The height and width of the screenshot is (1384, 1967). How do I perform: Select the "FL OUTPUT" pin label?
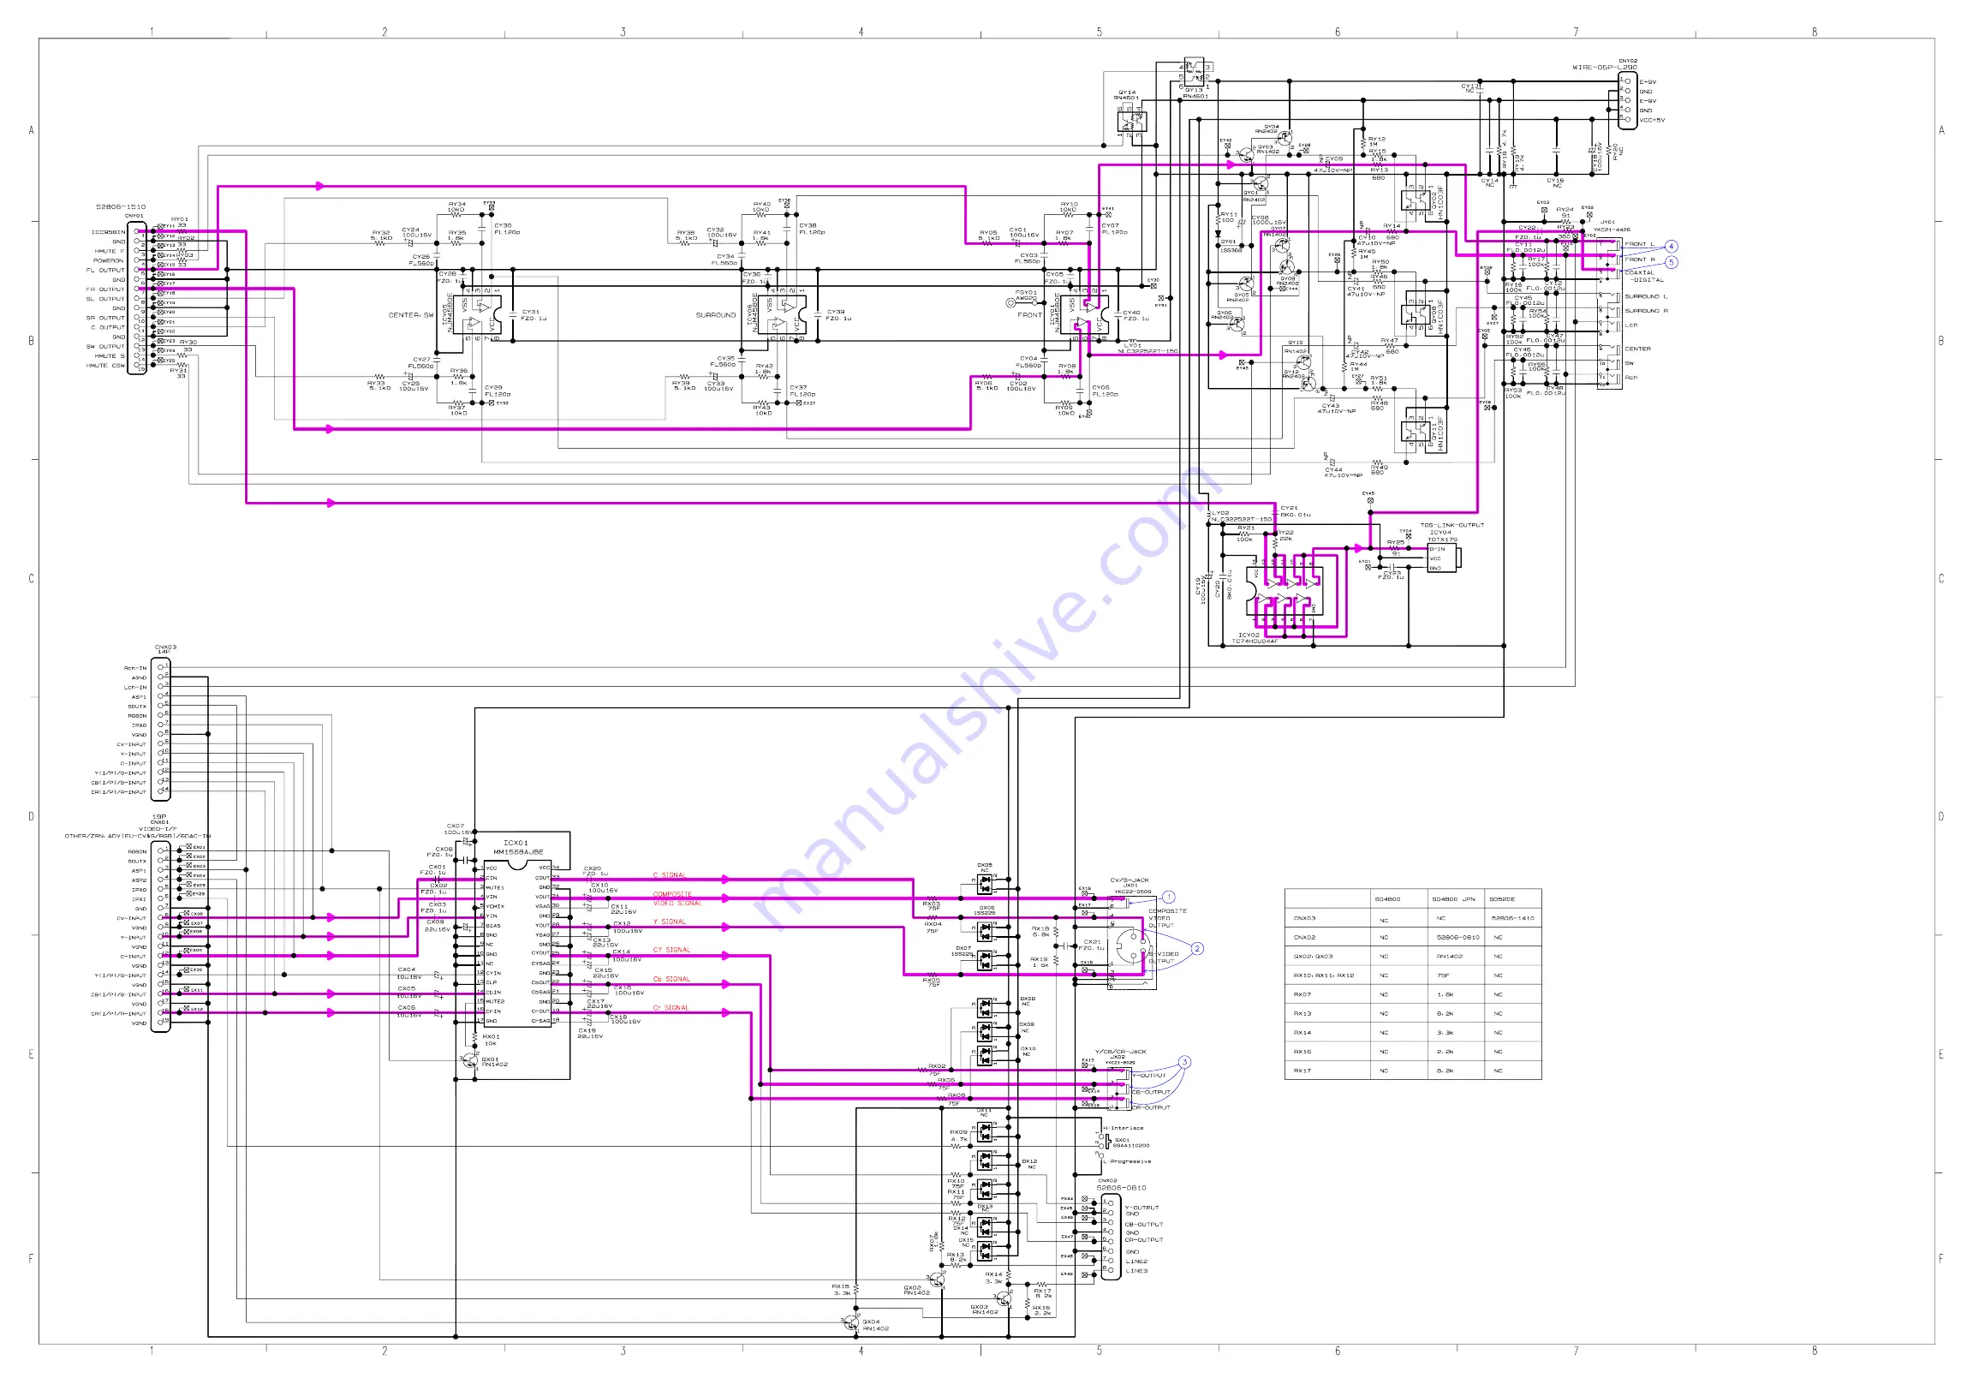pos(105,270)
